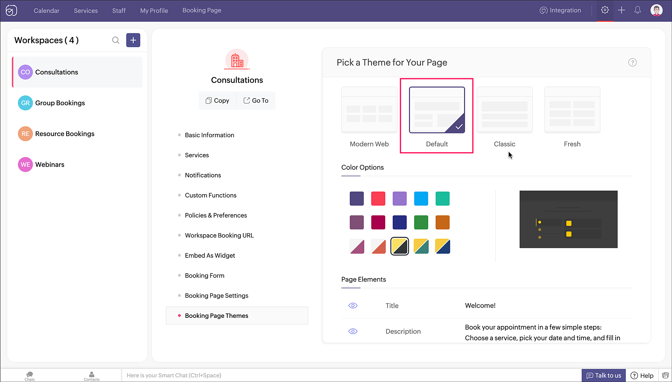Pick the teal green color swatch
This screenshot has width=672, height=382.
tap(442, 199)
